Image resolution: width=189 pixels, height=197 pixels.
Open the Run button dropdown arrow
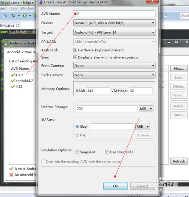pyautogui.click(x=30, y=16)
